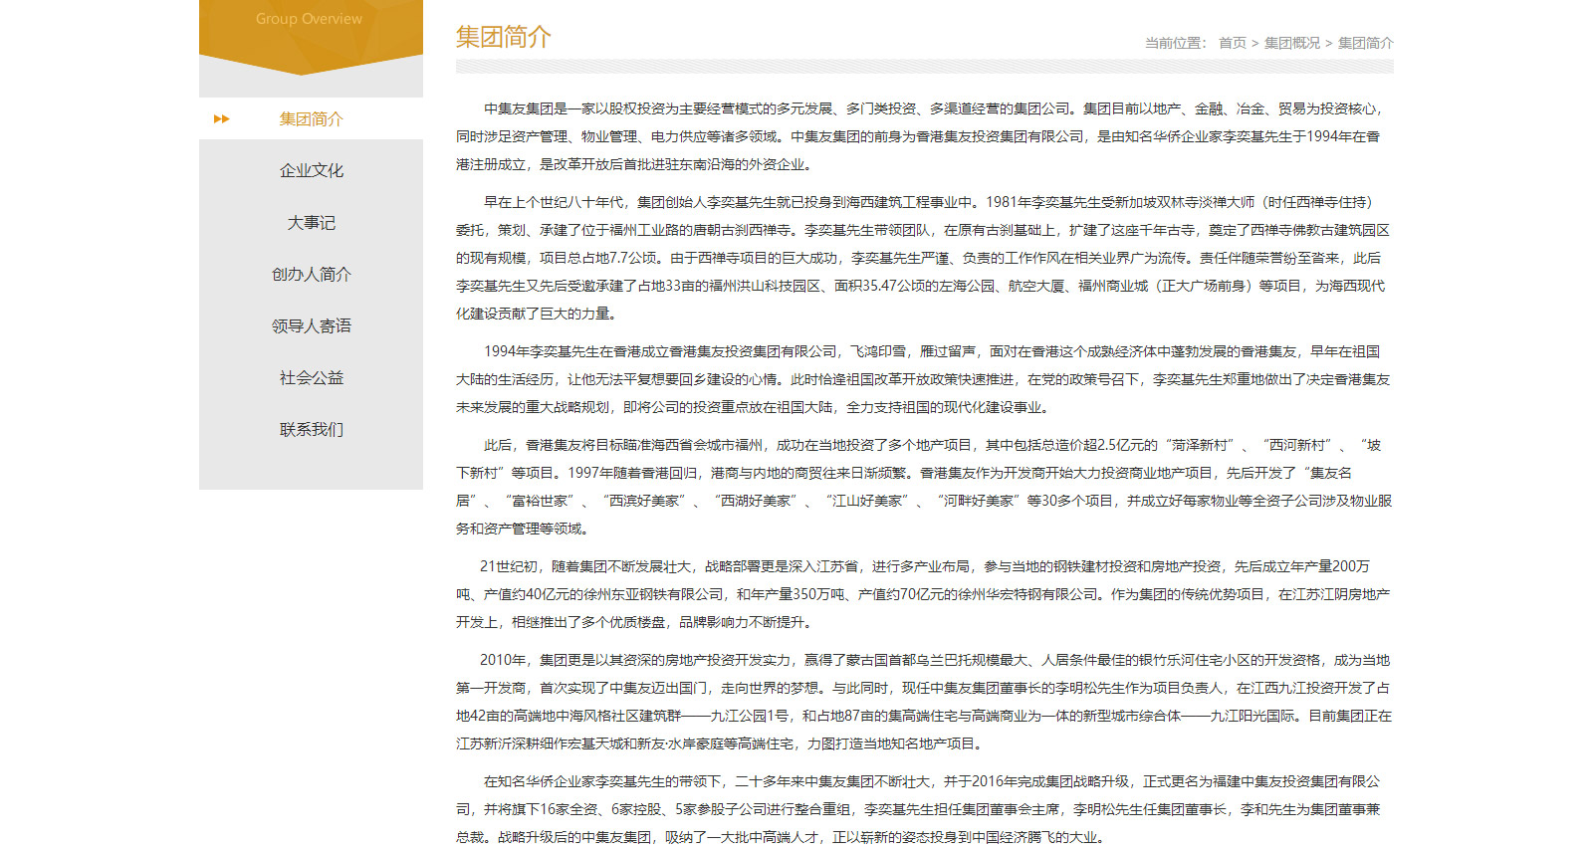Click the paragraph beginning 中集友集团是一家
1593x850 pixels.
tap(923, 136)
